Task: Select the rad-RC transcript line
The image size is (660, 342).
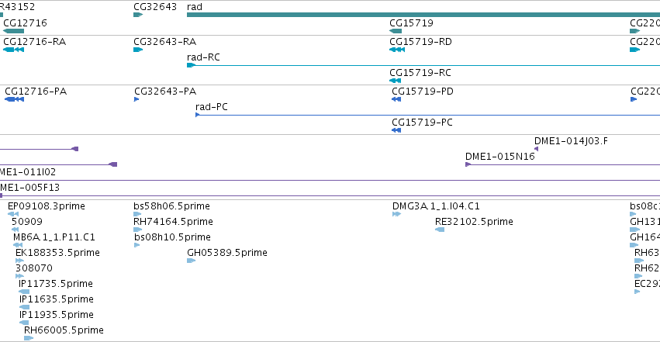Action: (x=423, y=65)
